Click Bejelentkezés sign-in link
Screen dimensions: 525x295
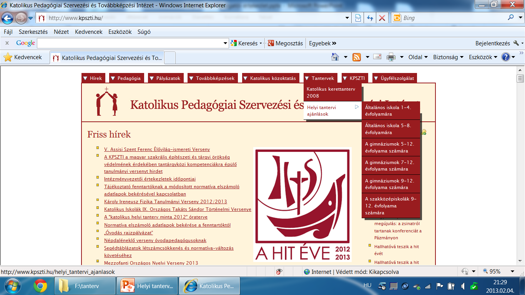click(x=493, y=43)
